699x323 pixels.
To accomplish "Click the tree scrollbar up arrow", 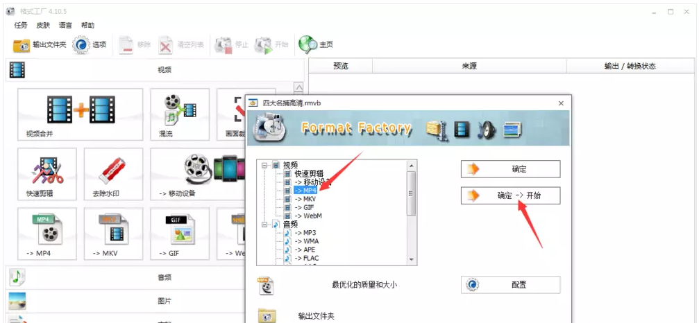I will tap(412, 166).
